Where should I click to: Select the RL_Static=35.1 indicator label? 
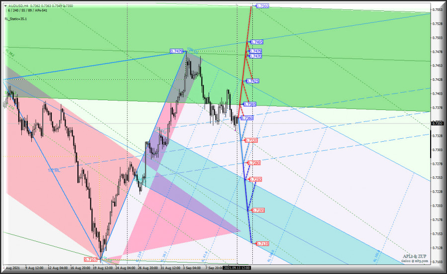point(16,19)
